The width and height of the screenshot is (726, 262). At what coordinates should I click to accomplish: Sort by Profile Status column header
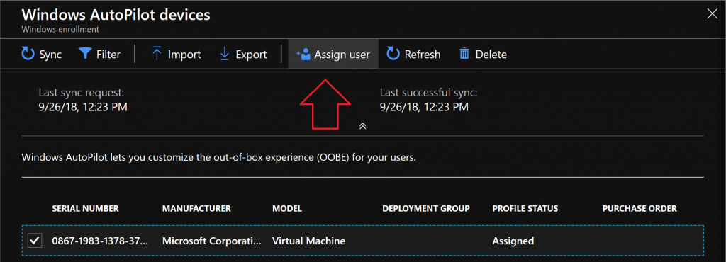click(525, 209)
